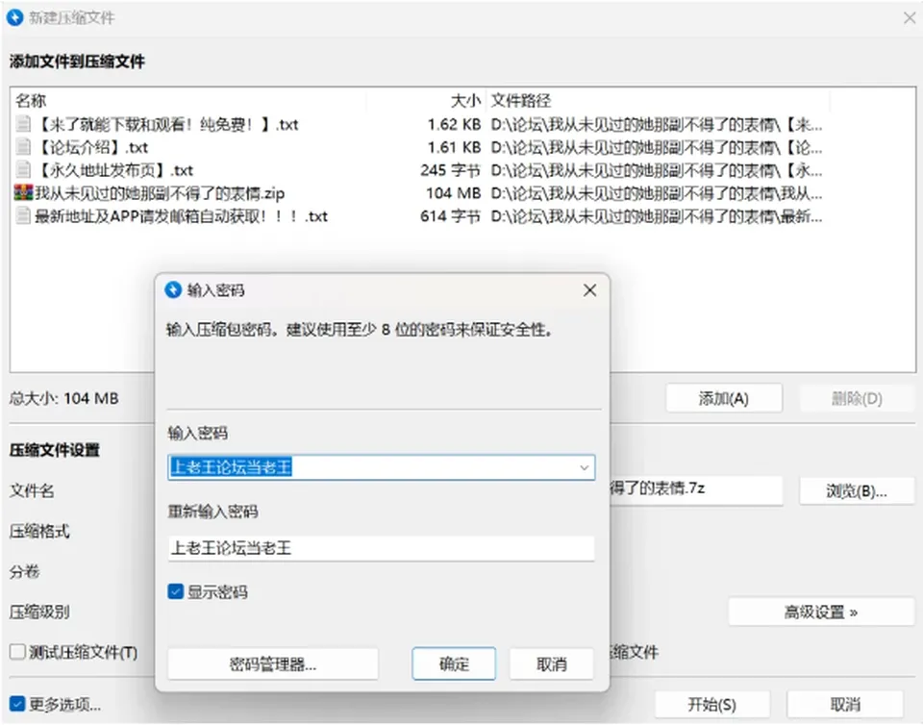The height and width of the screenshot is (725, 923).
Task: Sort file list by 大小 column
Action: click(465, 101)
